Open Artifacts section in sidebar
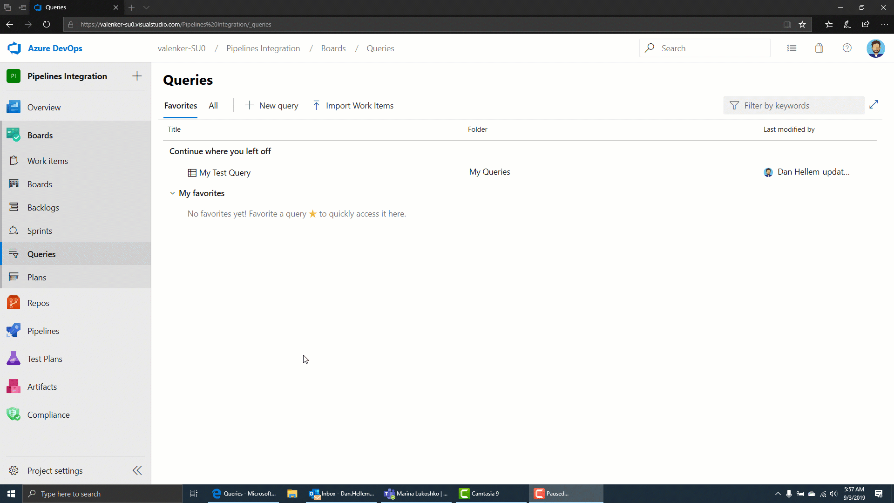The height and width of the screenshot is (503, 894). pos(42,386)
